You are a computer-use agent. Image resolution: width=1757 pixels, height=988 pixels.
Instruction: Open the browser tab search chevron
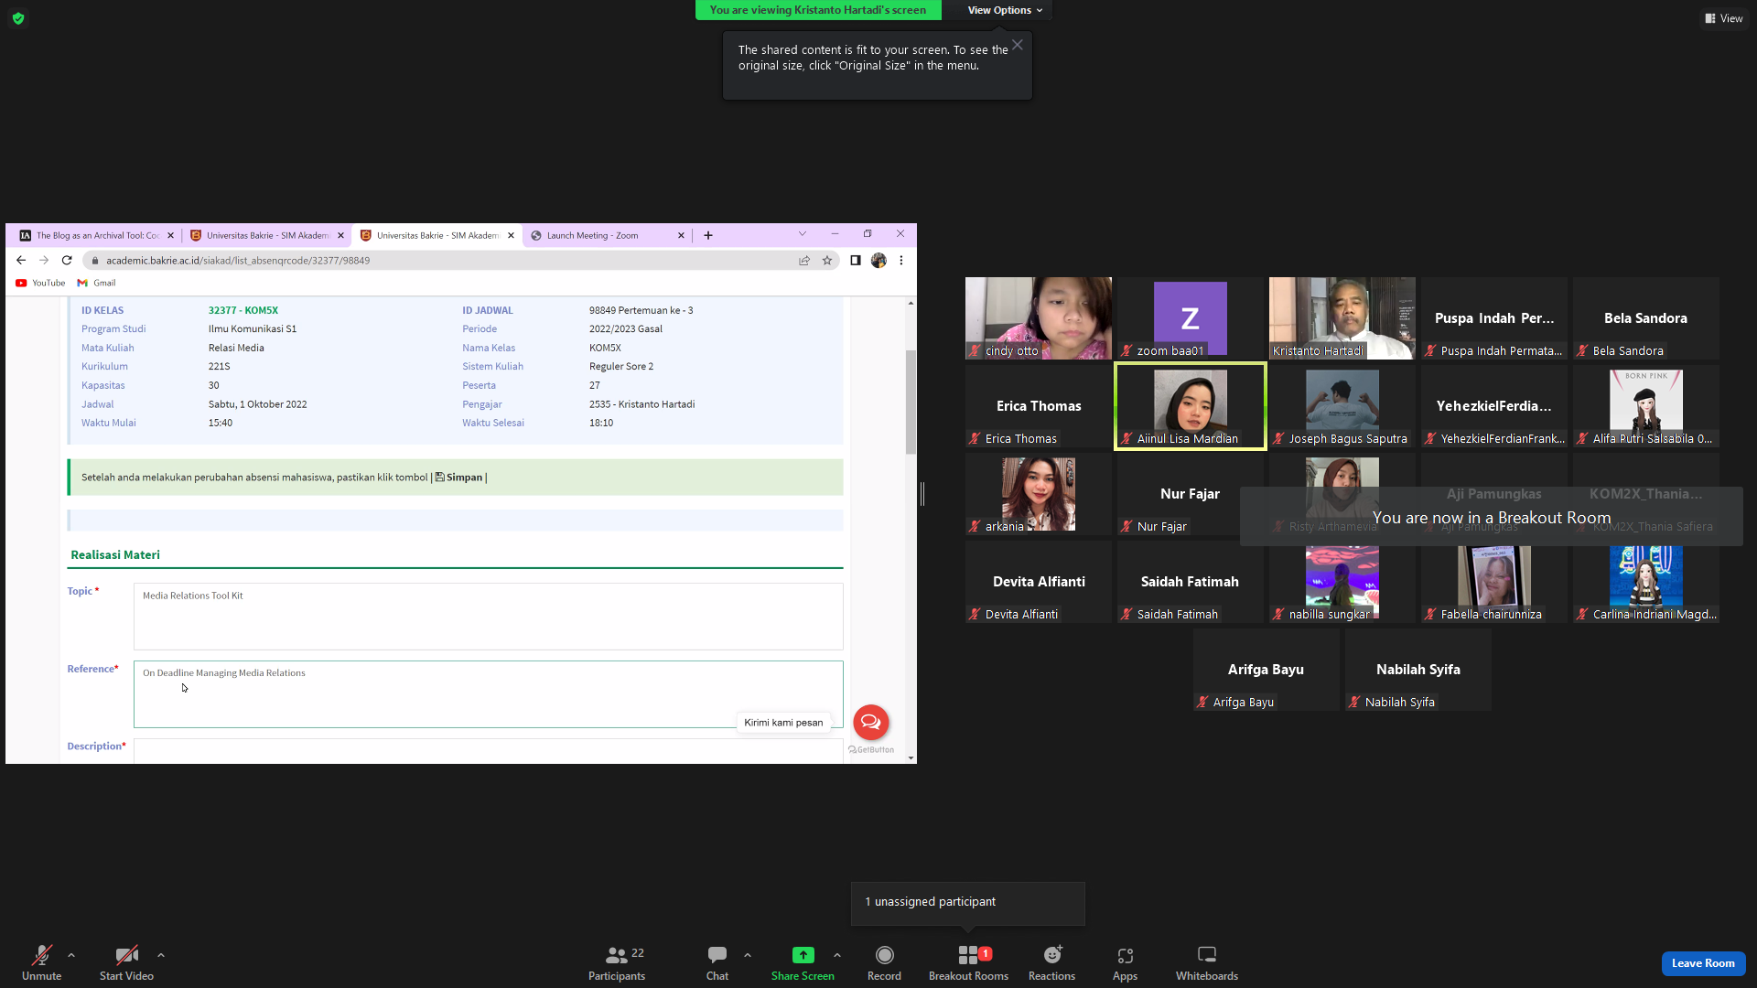pos(803,234)
